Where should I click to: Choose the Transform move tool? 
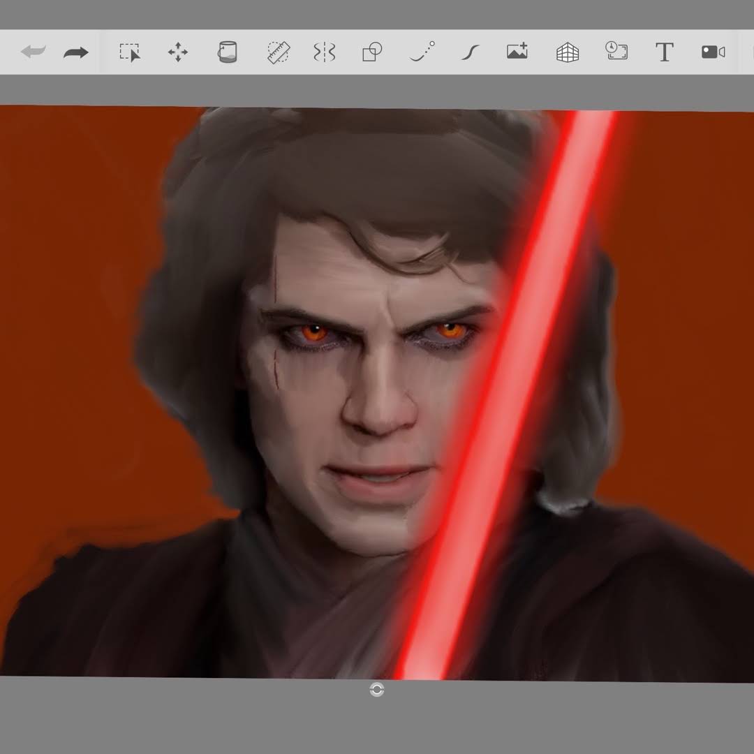[178, 52]
